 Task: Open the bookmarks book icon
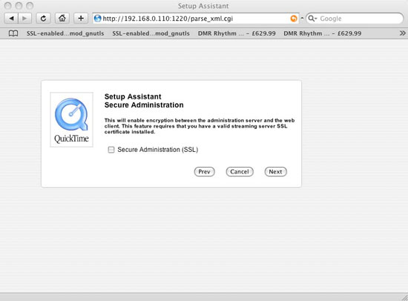coord(13,33)
